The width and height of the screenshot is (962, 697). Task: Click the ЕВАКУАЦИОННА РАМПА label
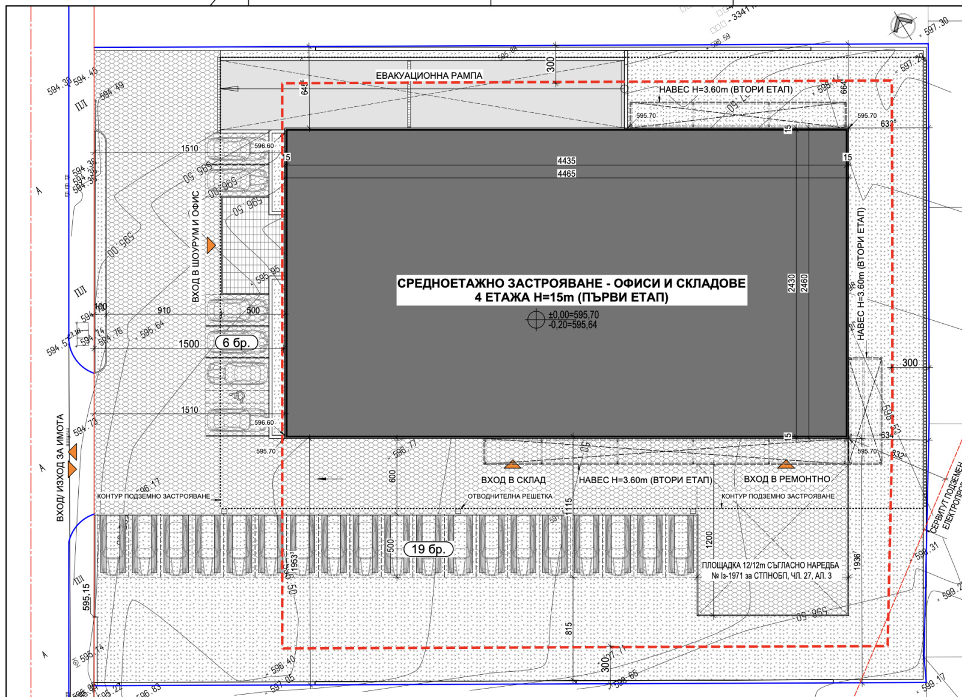(x=429, y=75)
